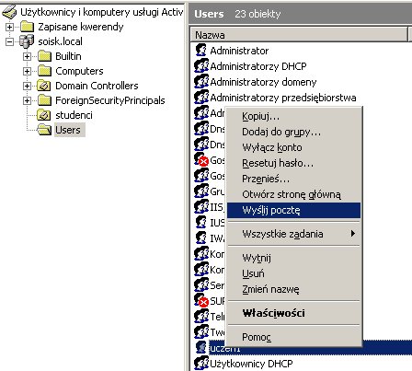412x371 pixels.
Task: Select the studenci tree label
Action: (x=74, y=115)
